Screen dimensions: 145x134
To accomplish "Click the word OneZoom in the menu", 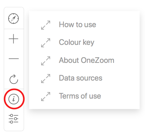I will 98,60.
